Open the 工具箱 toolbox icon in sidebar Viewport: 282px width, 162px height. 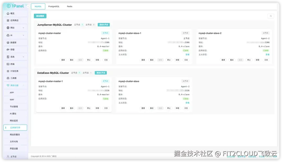tap(8, 78)
